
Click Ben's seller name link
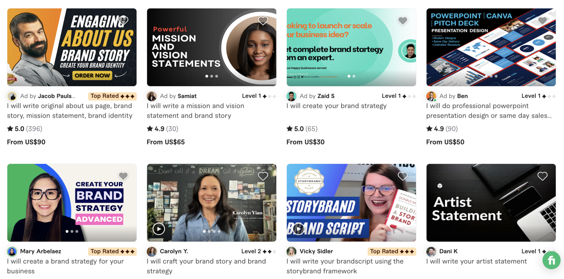462,96
